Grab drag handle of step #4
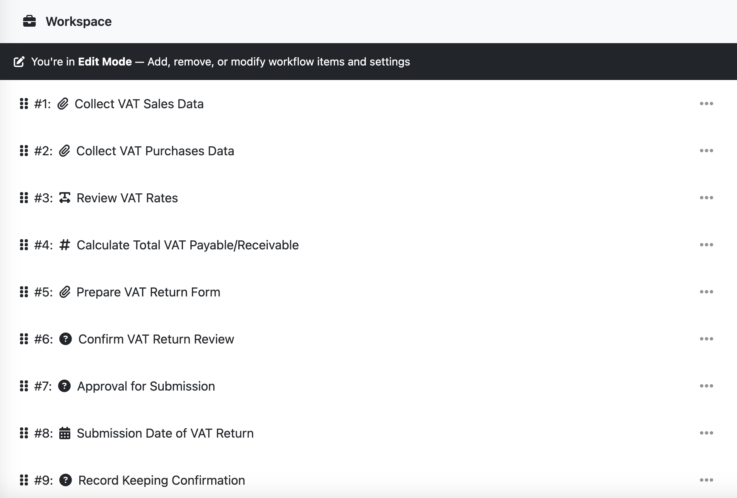 pos(24,245)
